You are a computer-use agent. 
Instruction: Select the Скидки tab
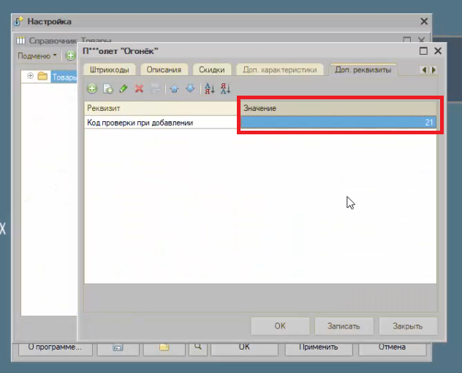212,70
